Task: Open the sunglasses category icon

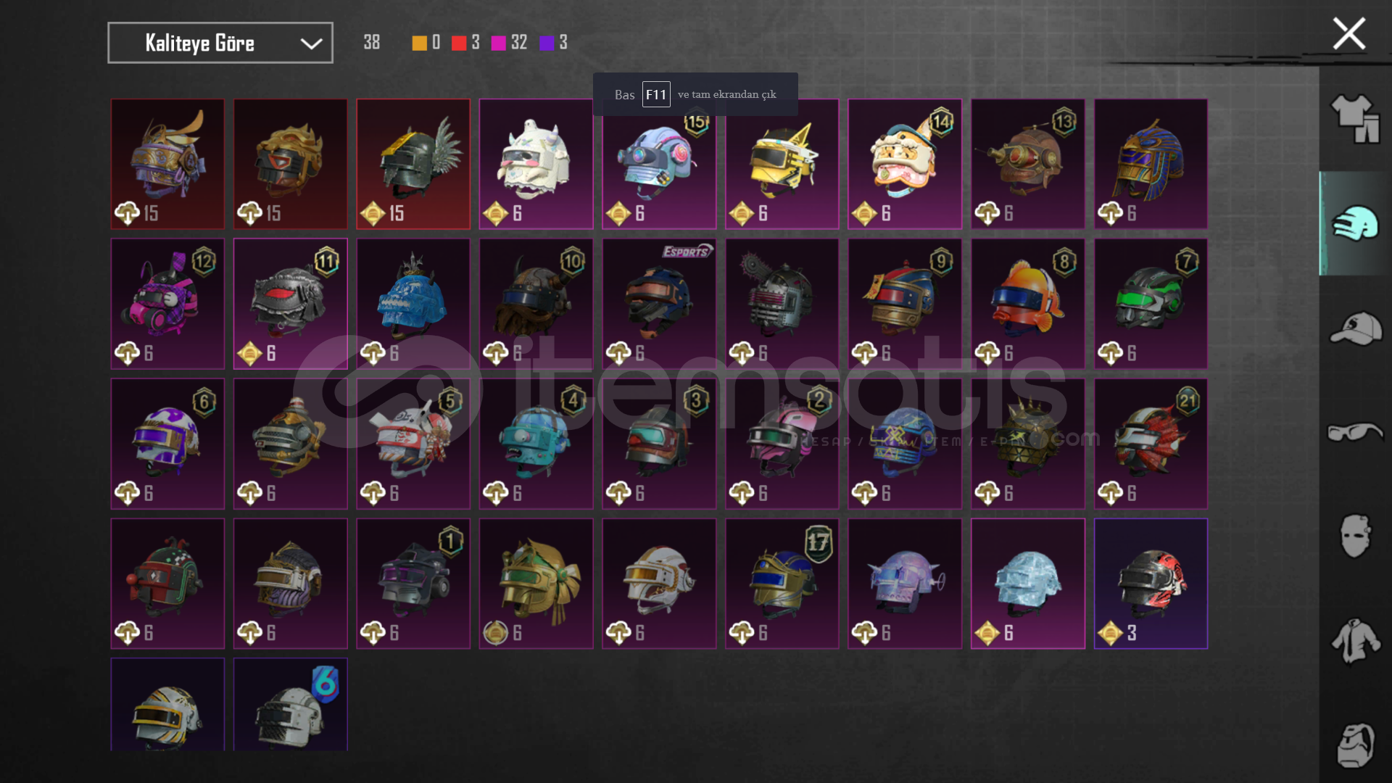Action: [x=1354, y=432]
